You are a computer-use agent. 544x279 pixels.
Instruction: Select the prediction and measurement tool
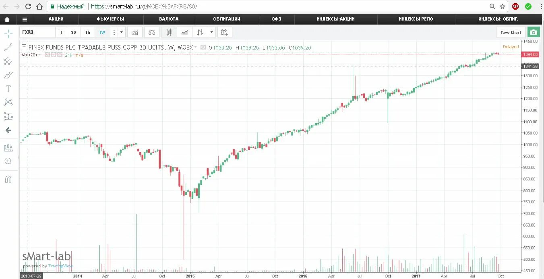8,116
